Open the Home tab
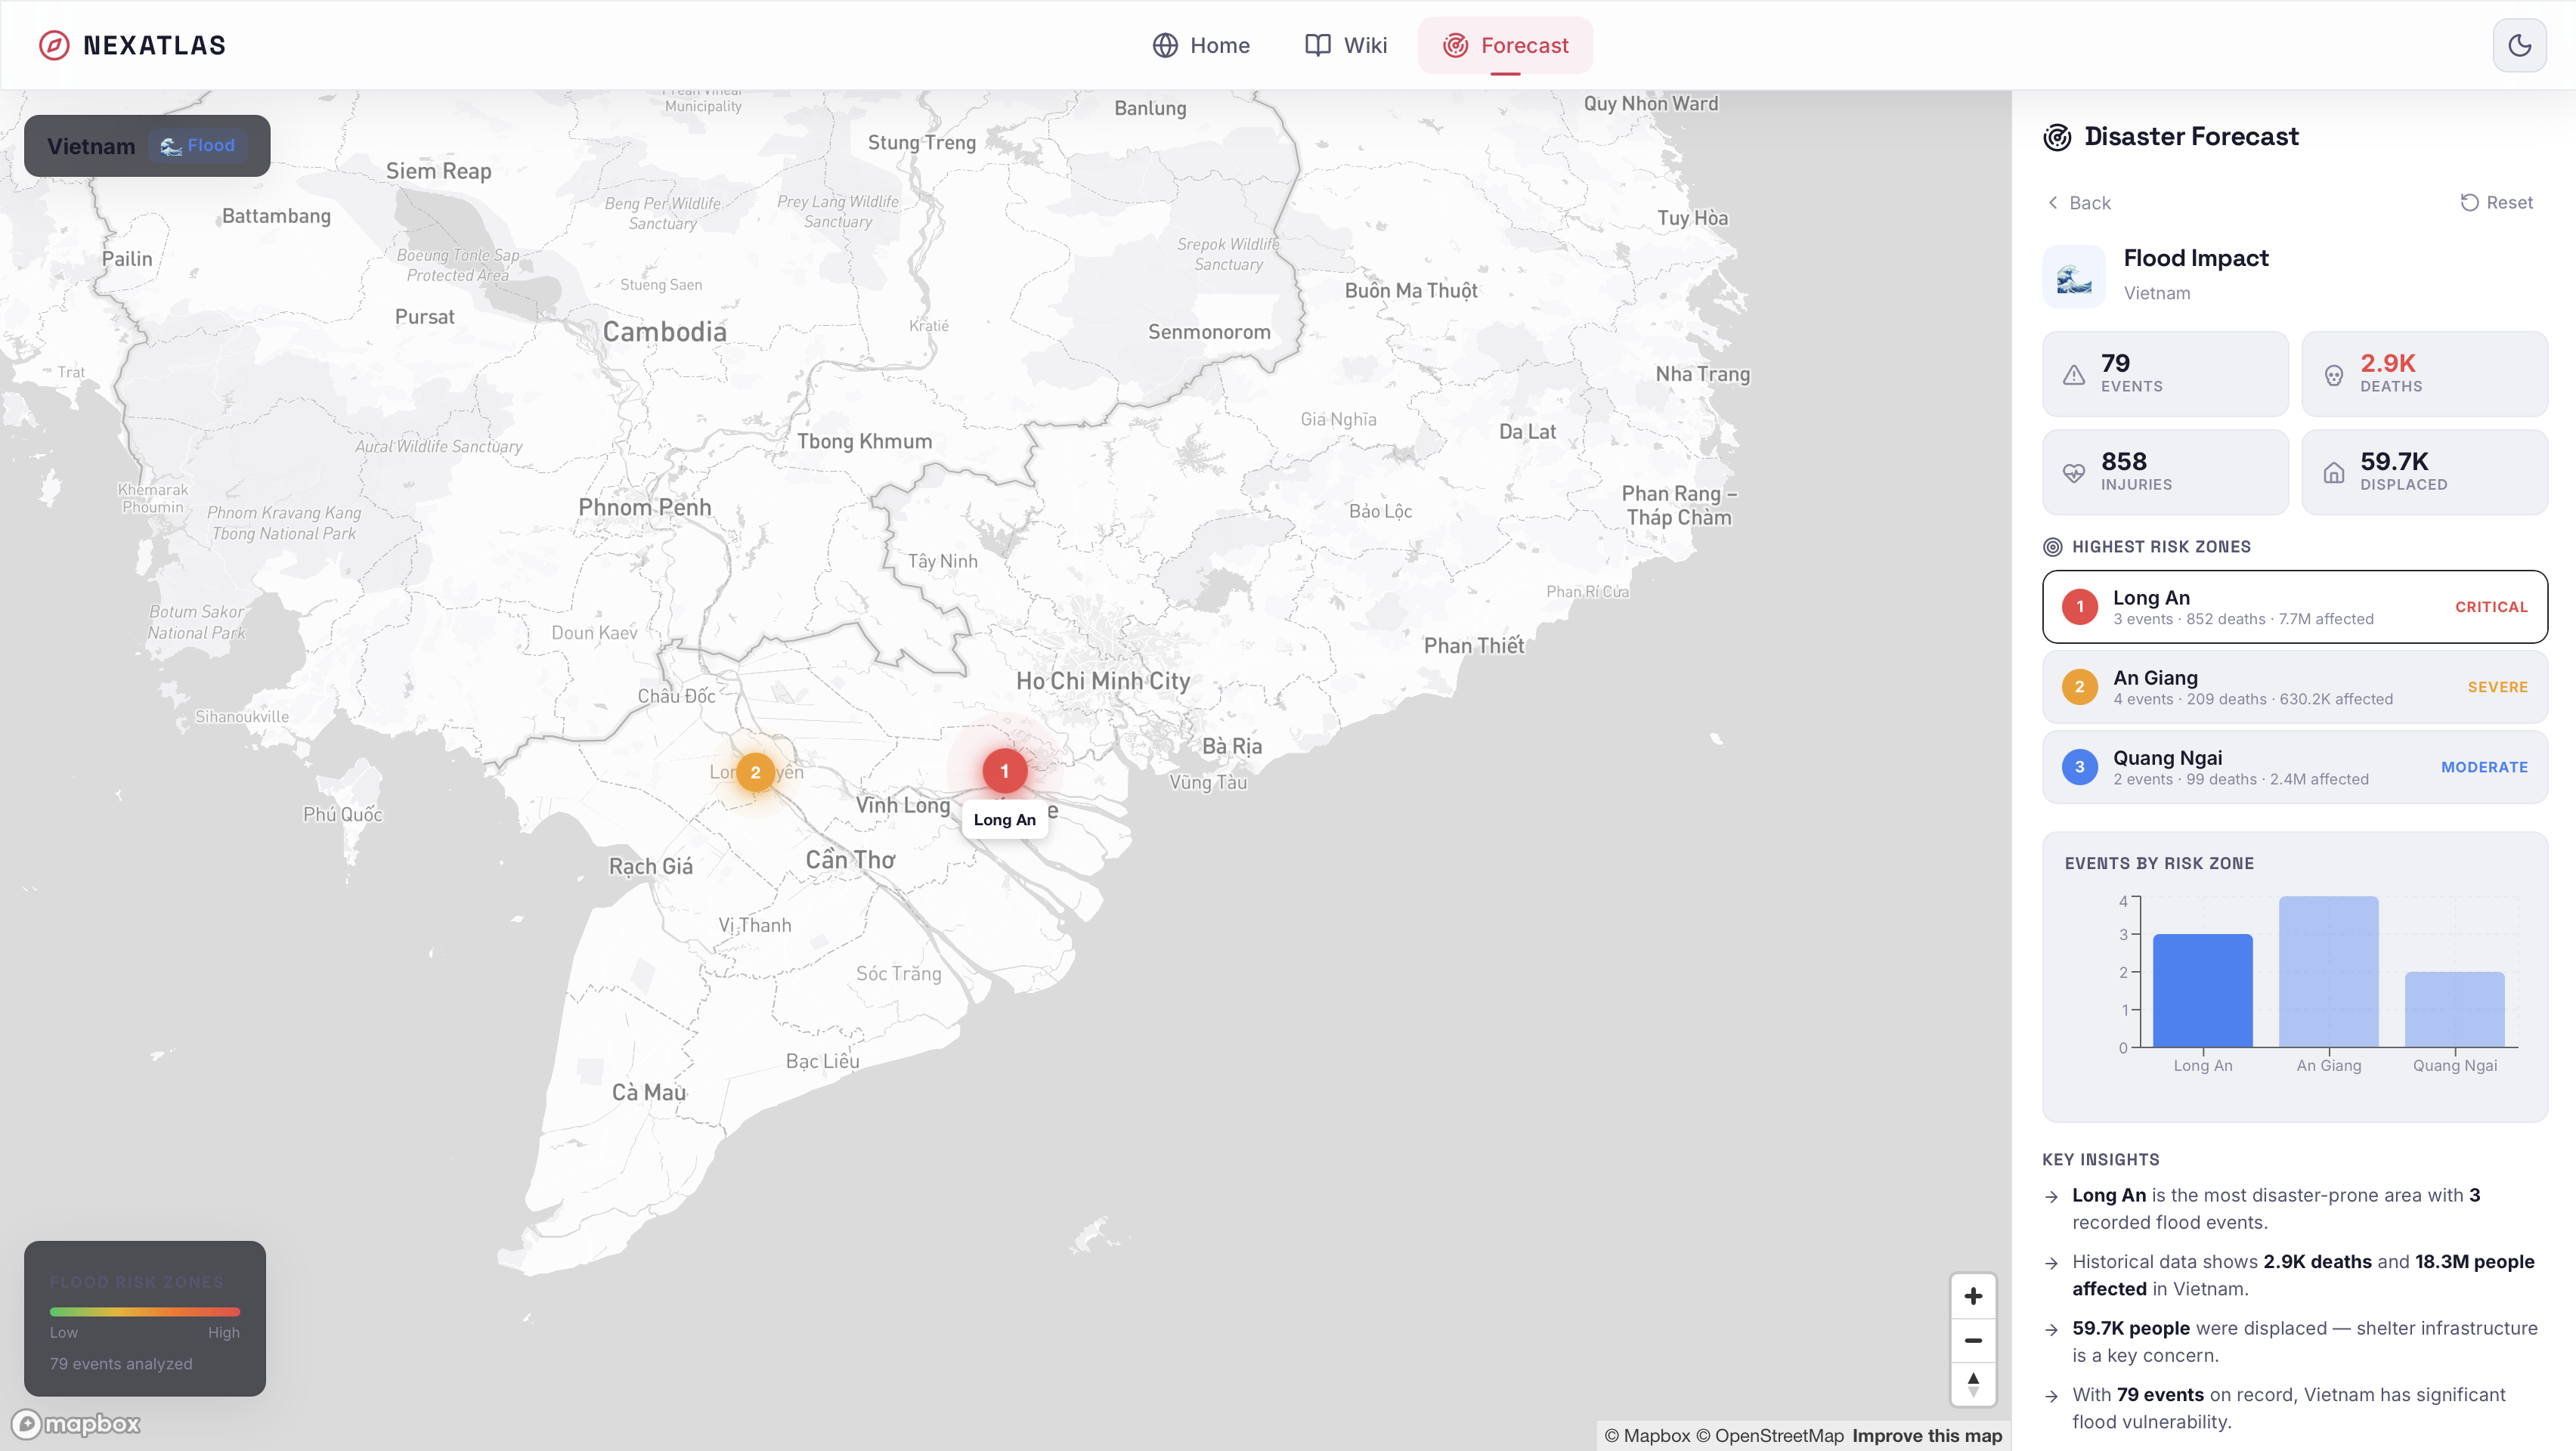Image resolution: width=2576 pixels, height=1451 pixels. coord(1201,45)
